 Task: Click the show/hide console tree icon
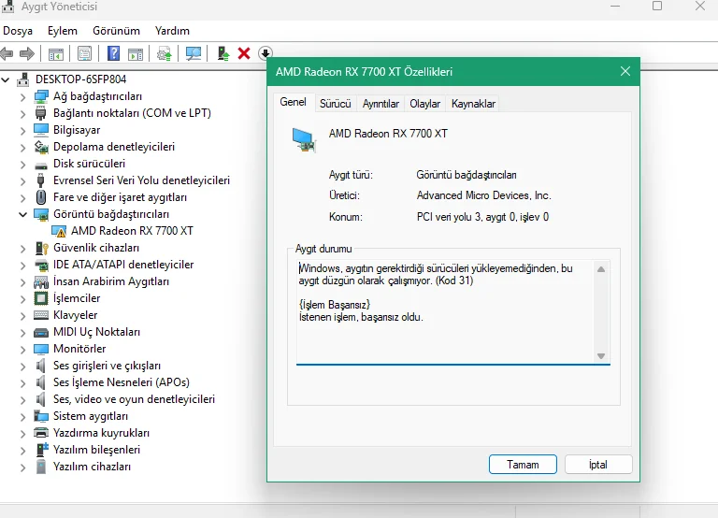click(x=56, y=54)
